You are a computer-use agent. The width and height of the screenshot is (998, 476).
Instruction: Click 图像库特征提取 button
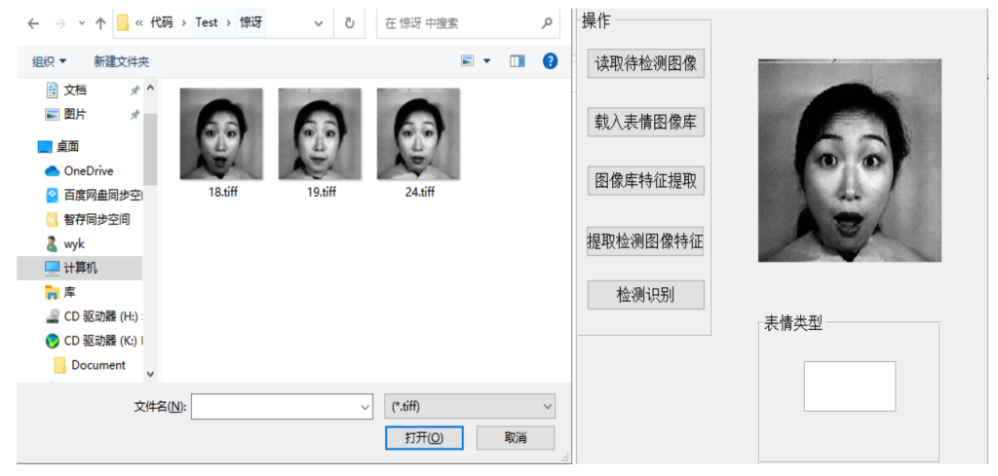point(645,181)
